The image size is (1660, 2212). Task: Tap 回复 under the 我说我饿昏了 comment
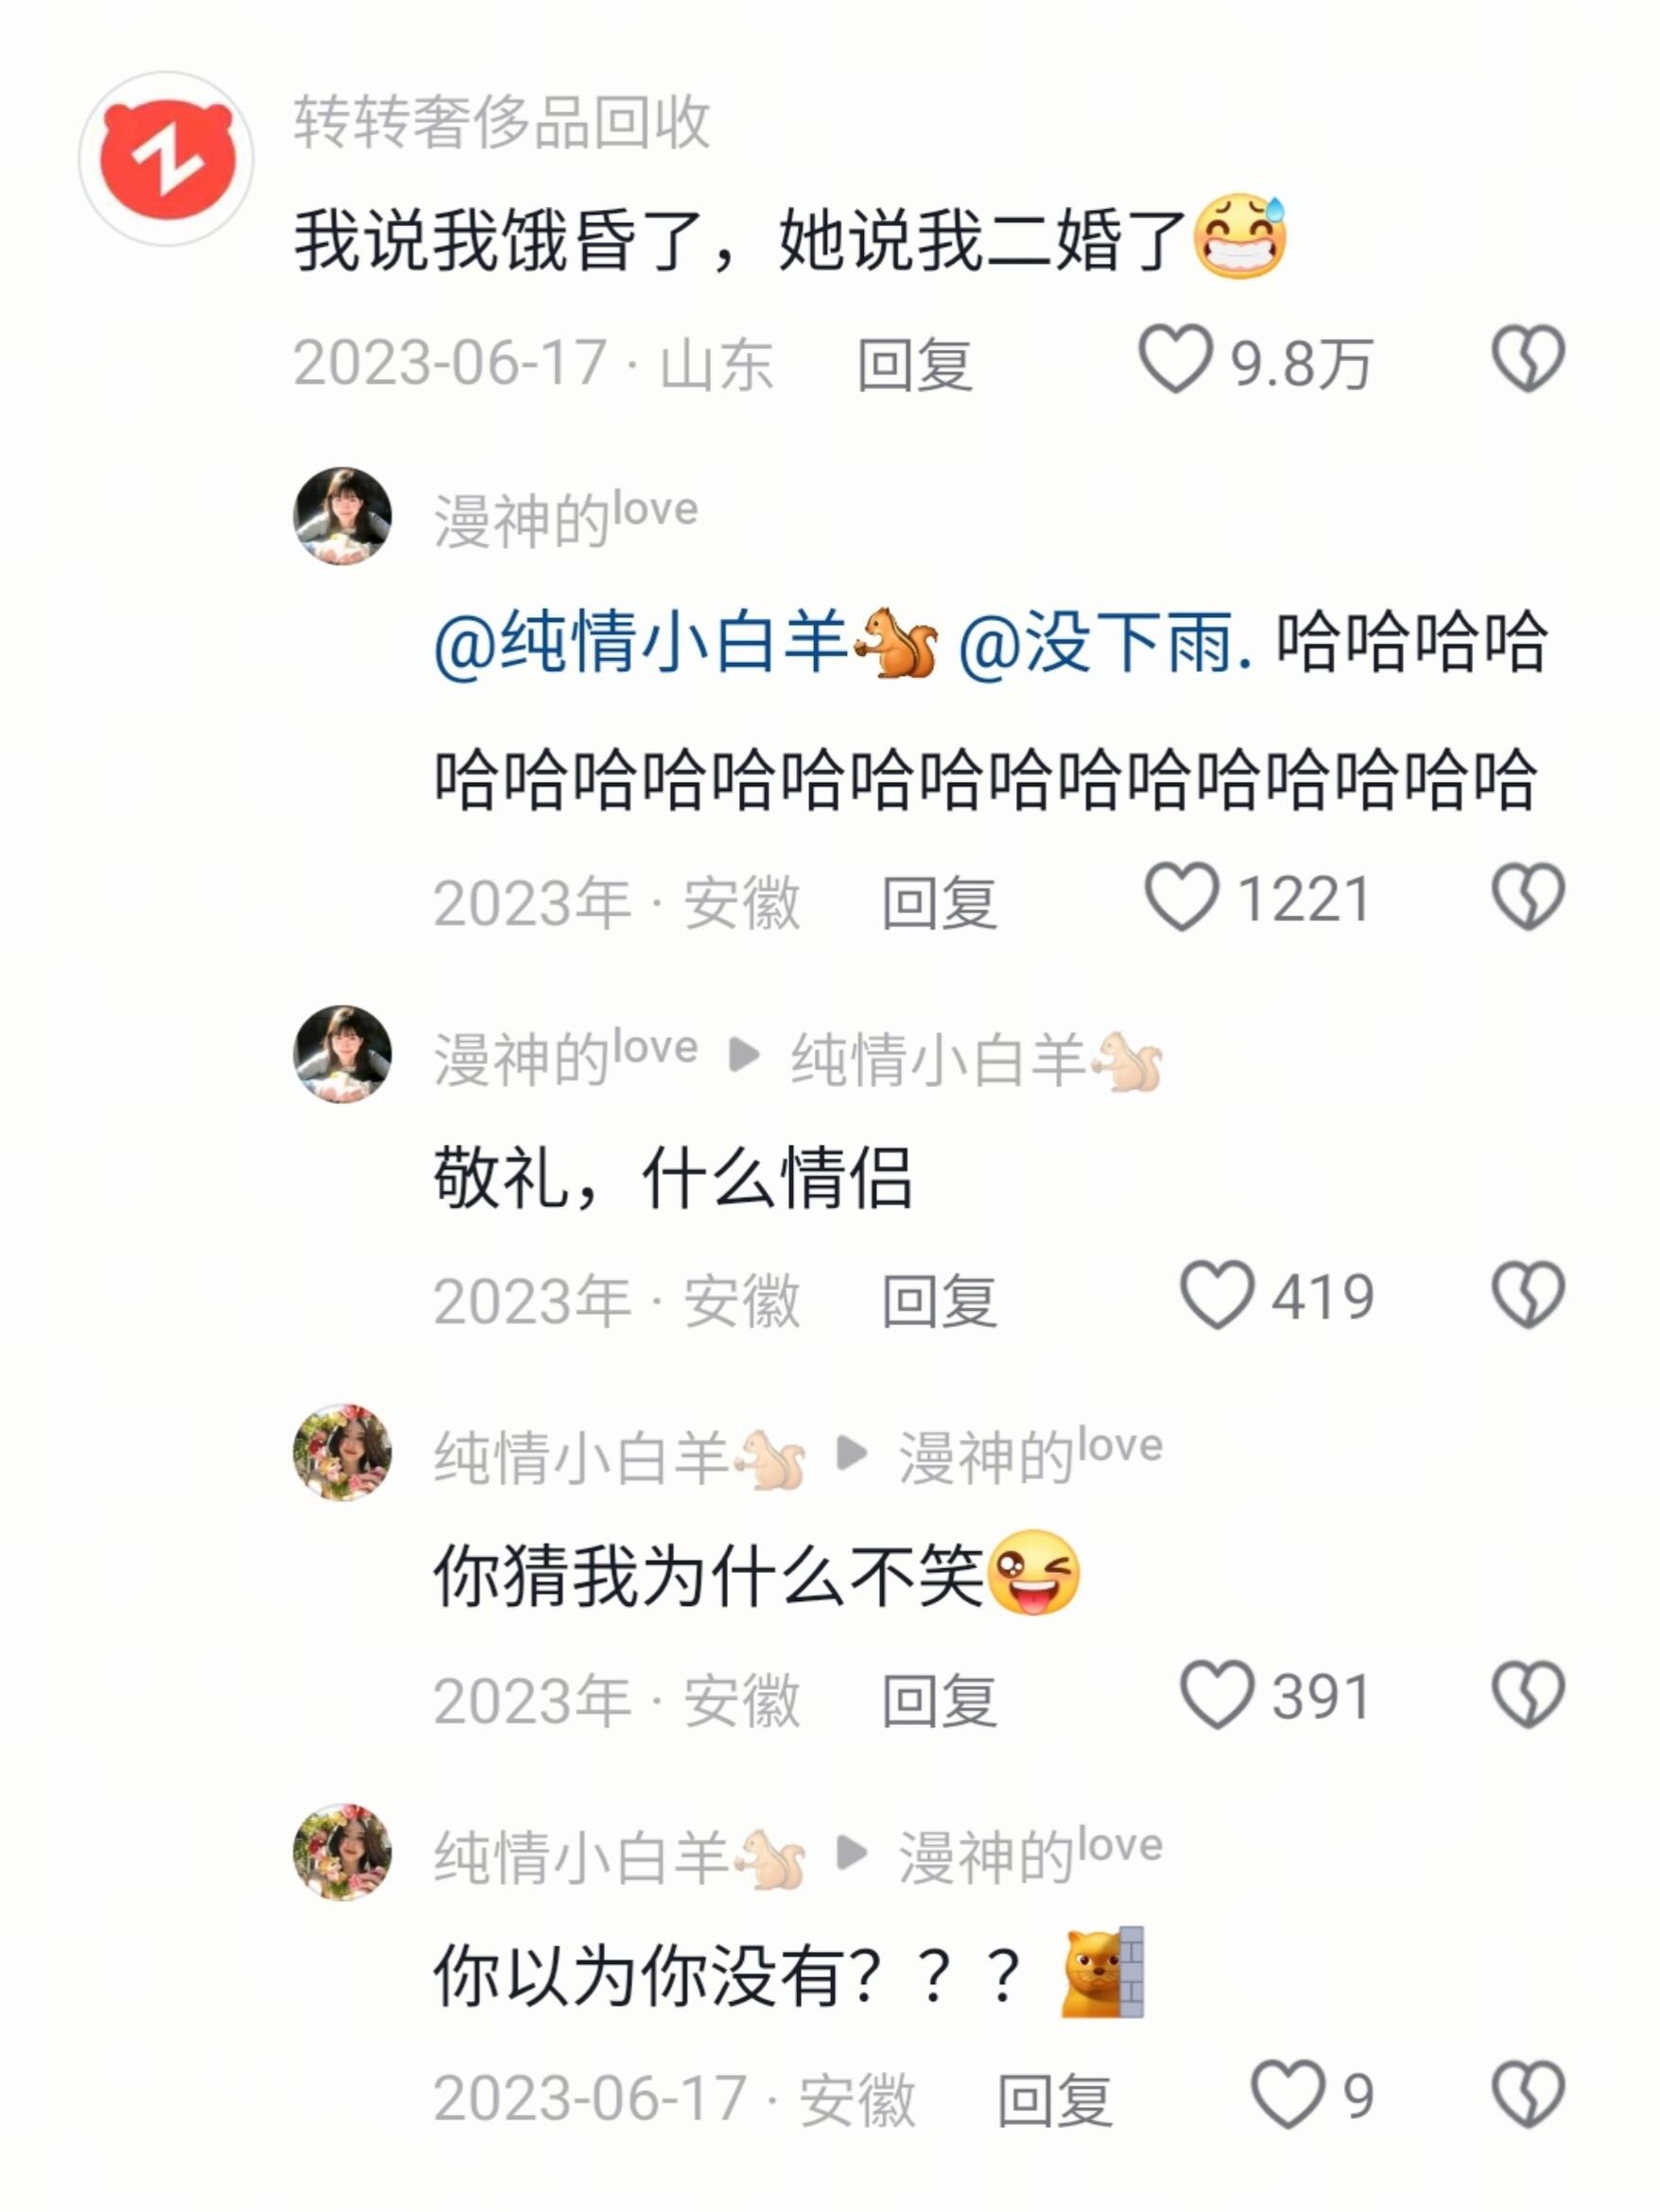(914, 364)
